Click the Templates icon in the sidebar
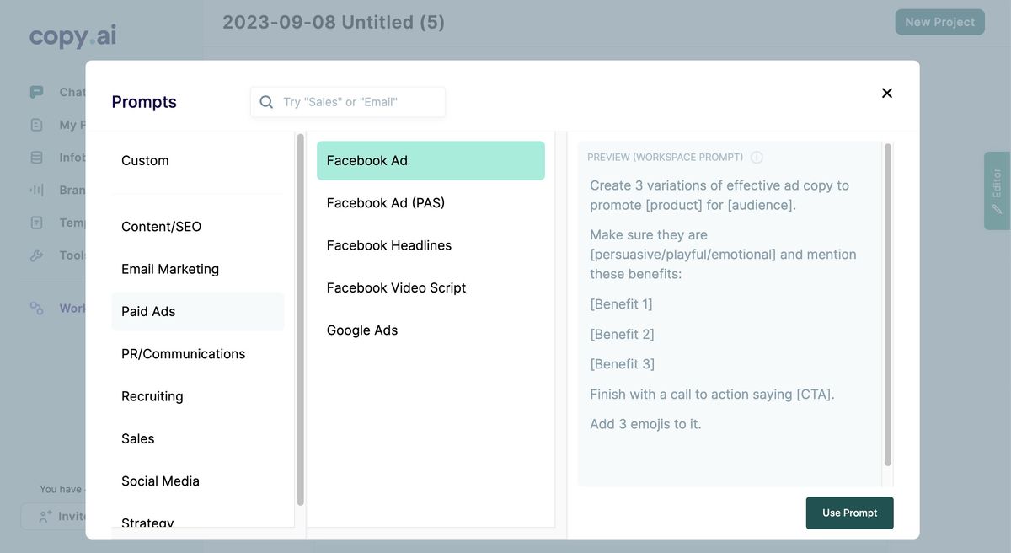Viewport: 1011px width, 553px height. pyautogui.click(x=36, y=223)
